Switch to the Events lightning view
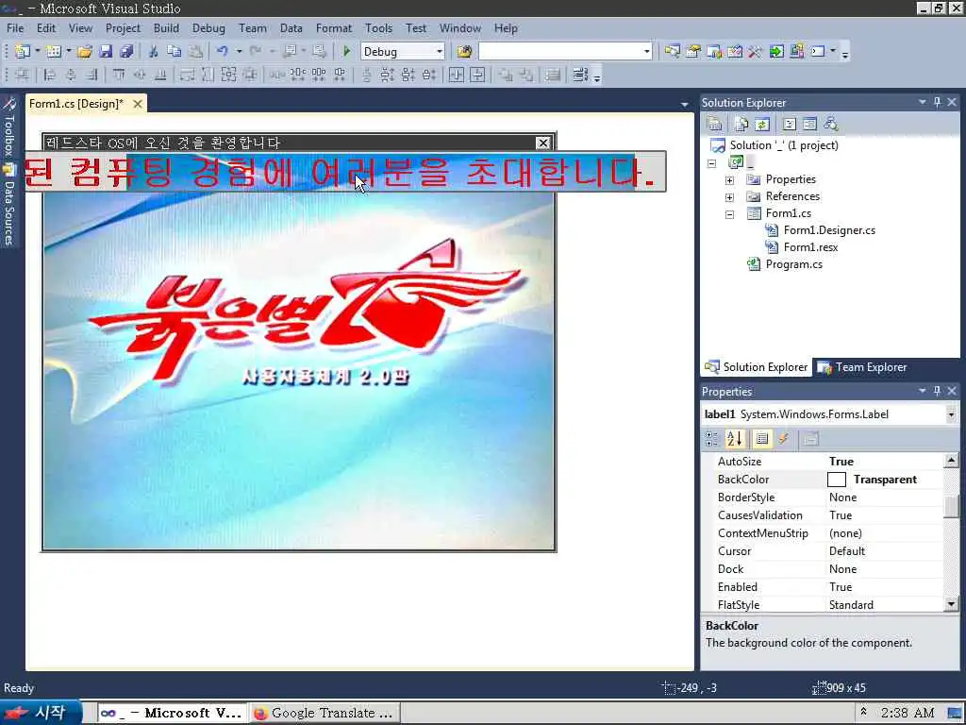Image resolution: width=966 pixels, height=725 pixels. click(784, 439)
